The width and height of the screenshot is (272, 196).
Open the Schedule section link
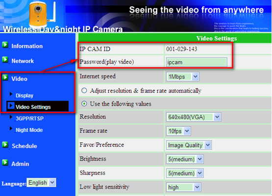coord(25,146)
